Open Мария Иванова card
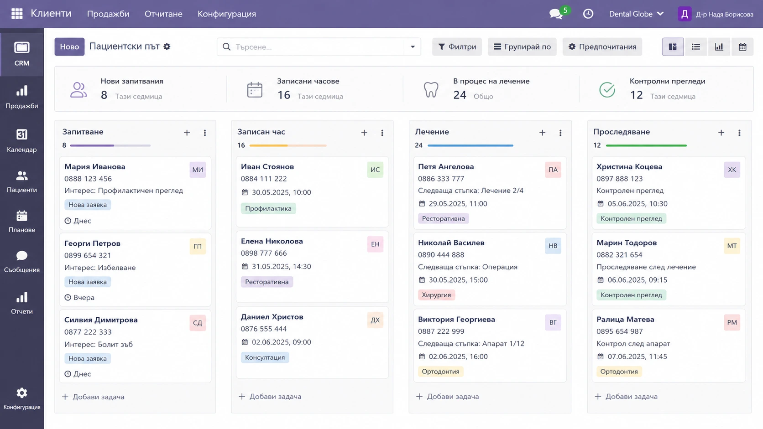Image resolution: width=763 pixels, height=429 pixels. coord(135,193)
